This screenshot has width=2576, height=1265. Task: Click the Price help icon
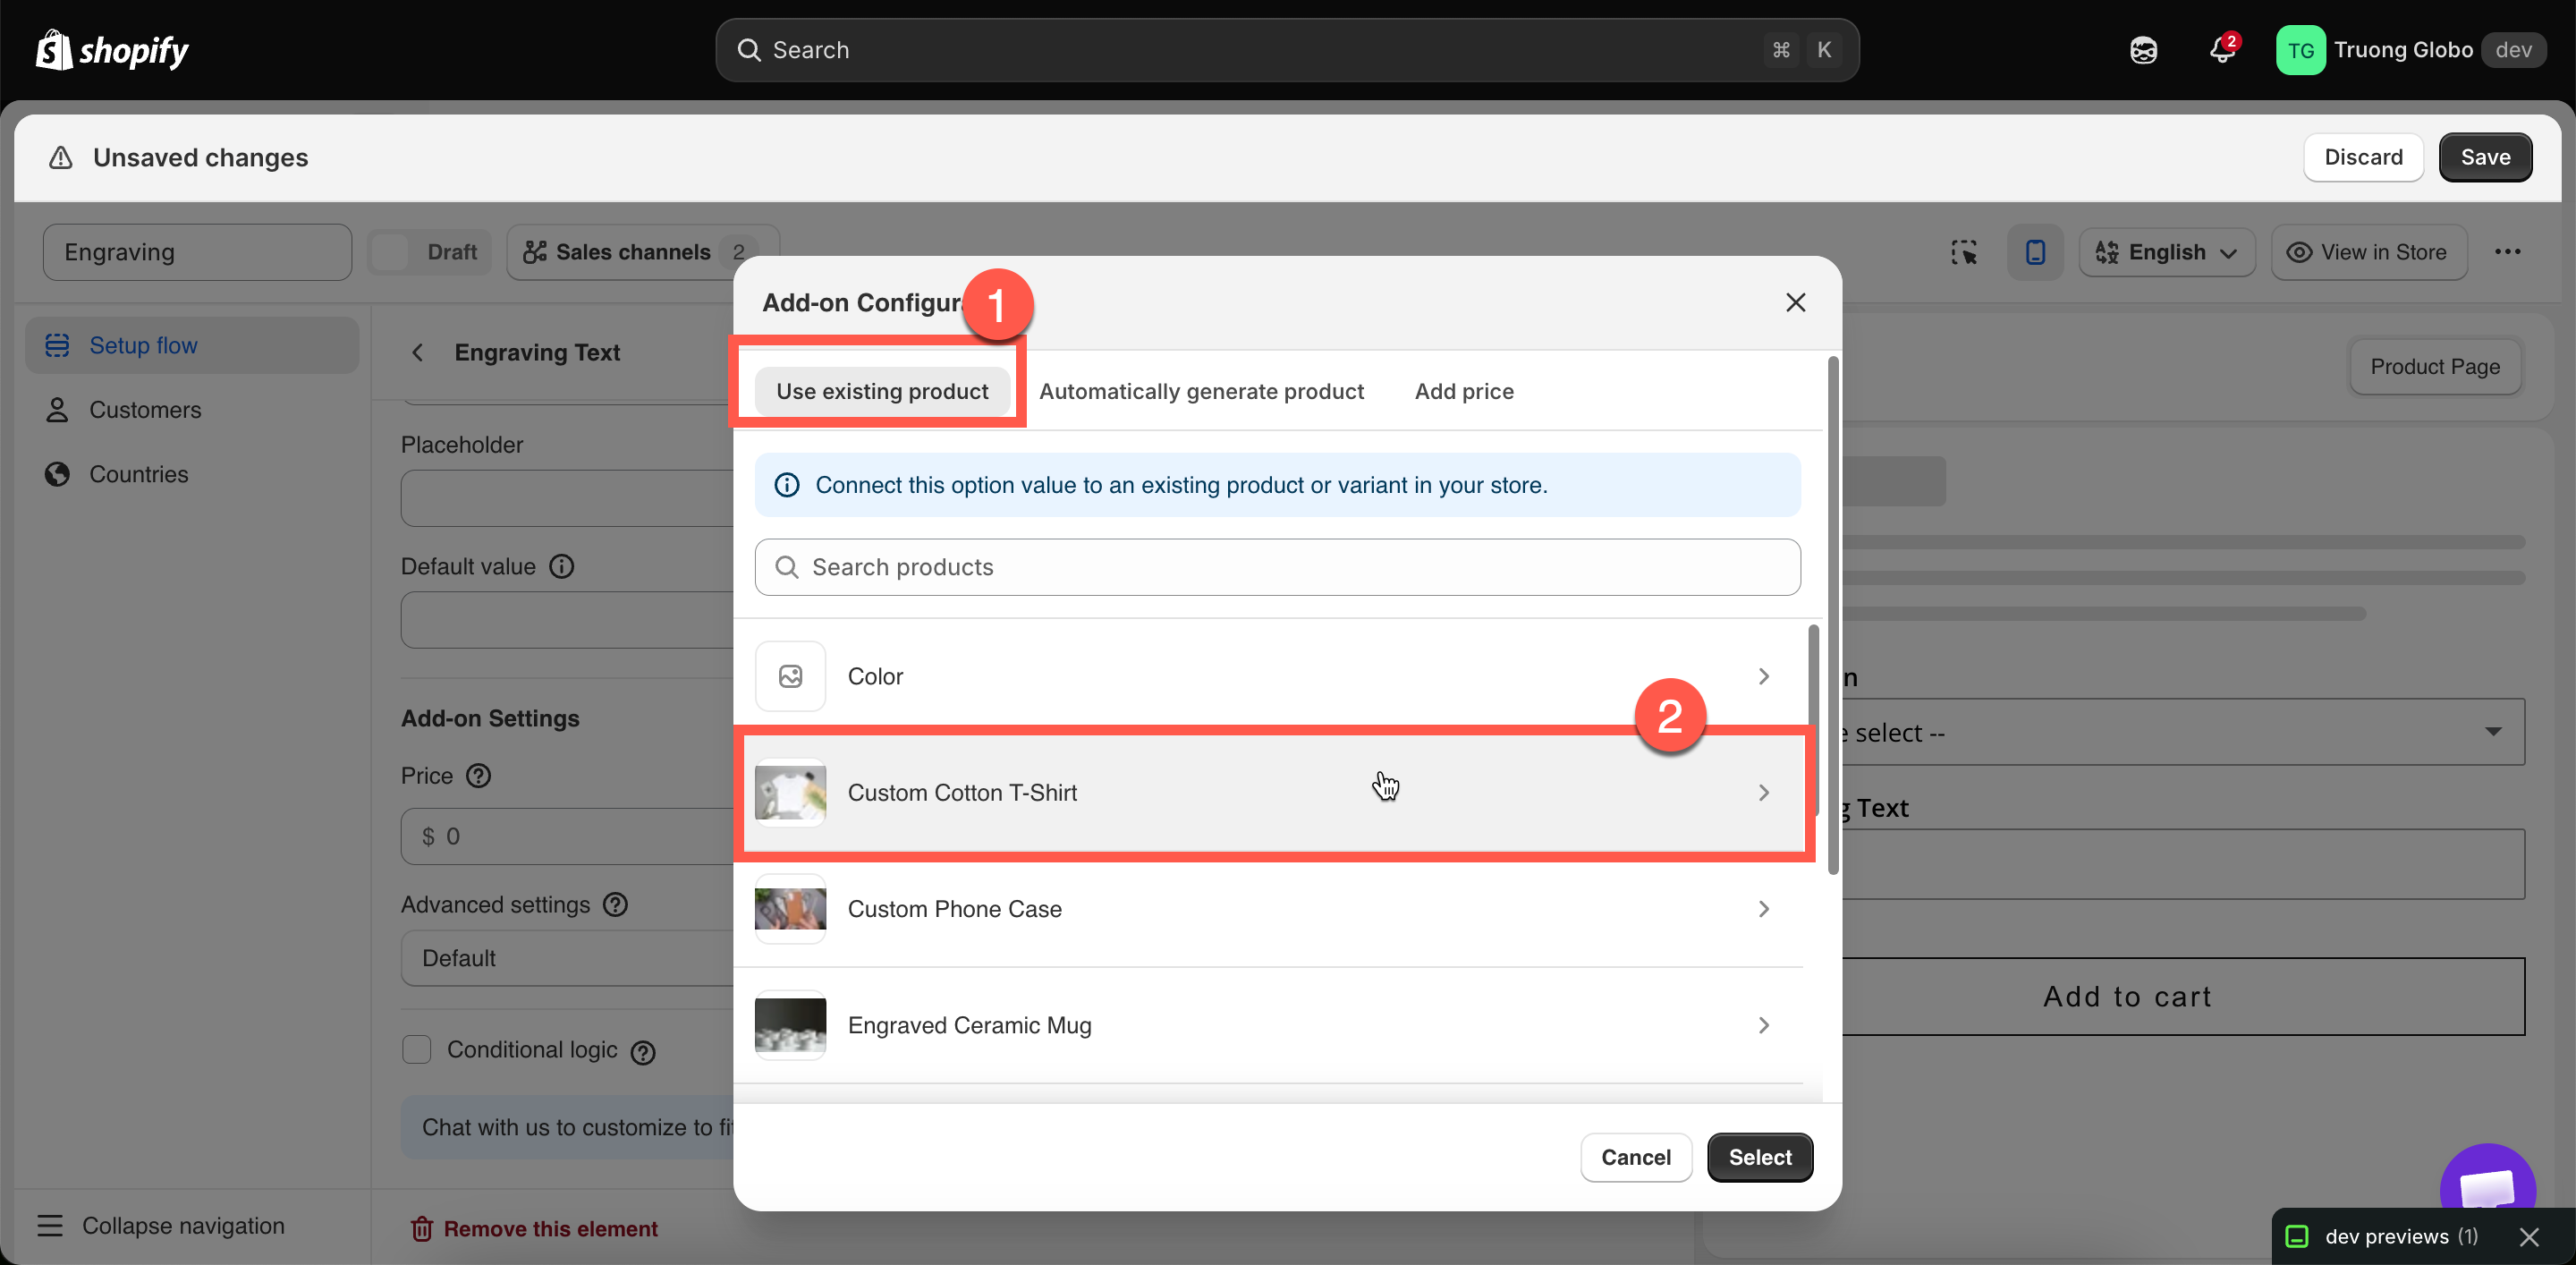click(479, 775)
